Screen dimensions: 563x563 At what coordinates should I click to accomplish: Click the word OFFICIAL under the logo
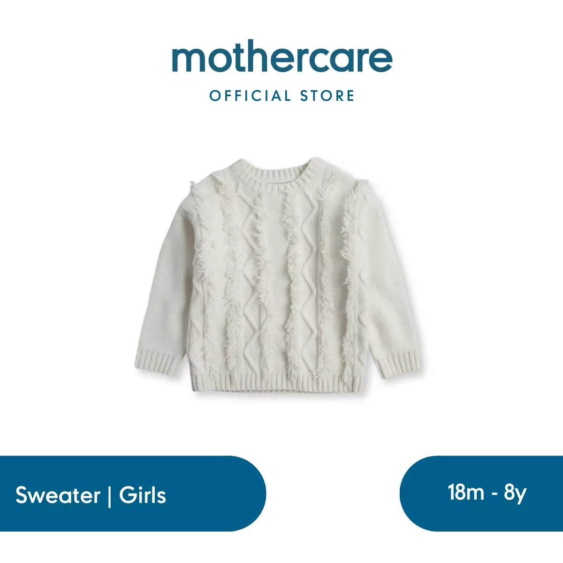point(250,96)
